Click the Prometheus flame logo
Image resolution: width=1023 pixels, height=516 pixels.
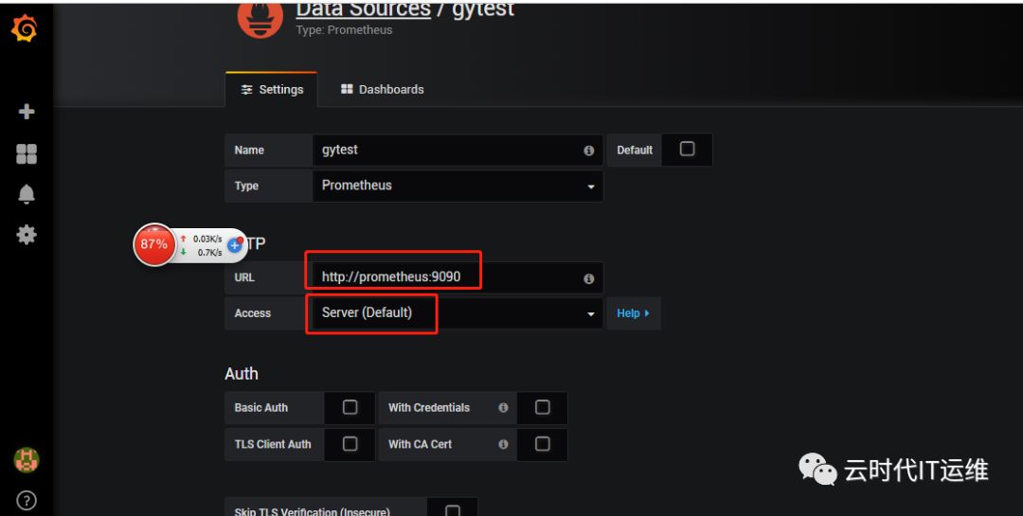click(x=260, y=18)
